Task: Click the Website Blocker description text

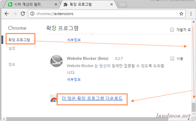Action: (x=116, y=69)
